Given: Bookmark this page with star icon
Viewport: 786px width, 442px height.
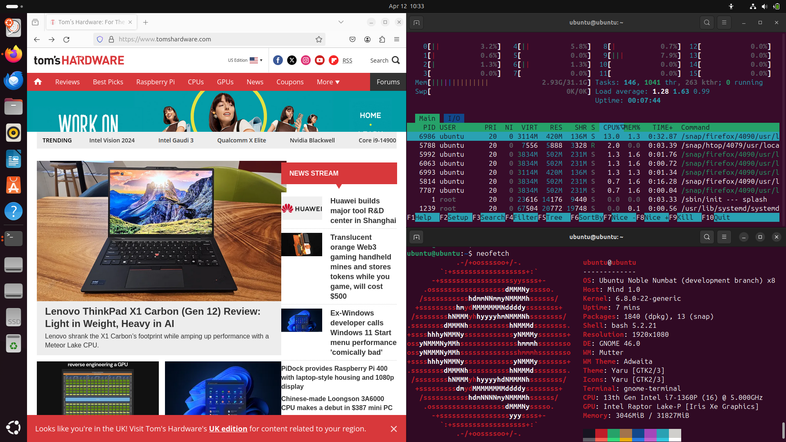Looking at the screenshot, I should point(319,39).
